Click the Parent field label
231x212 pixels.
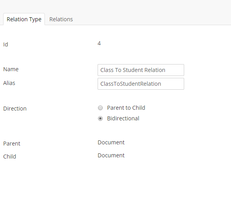[x=12, y=144]
